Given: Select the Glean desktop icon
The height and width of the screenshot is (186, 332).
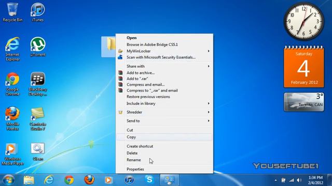Looking at the screenshot, I should point(38,152).
